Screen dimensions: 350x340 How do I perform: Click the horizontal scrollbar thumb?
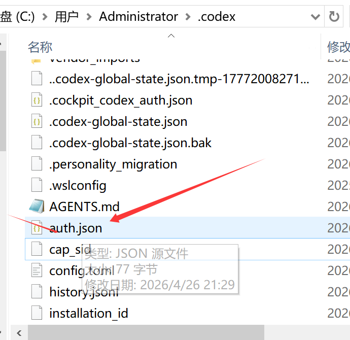point(146,332)
